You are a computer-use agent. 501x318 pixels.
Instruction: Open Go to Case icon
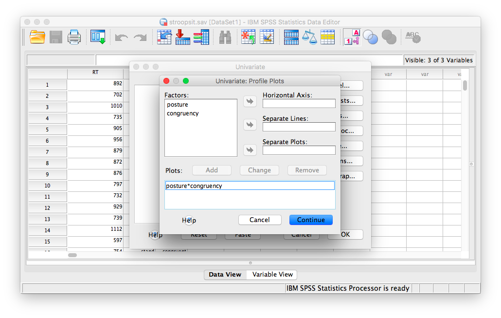(164, 37)
